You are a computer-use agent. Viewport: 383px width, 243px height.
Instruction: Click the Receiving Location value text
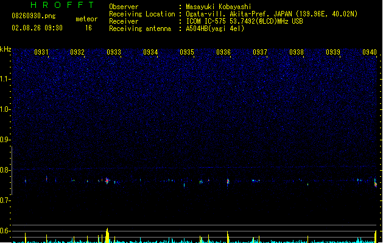click(272, 14)
